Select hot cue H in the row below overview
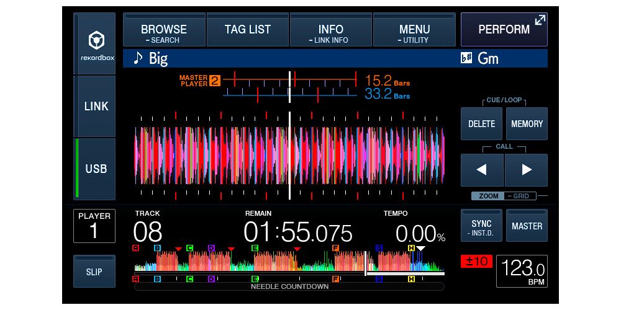 click(x=412, y=279)
